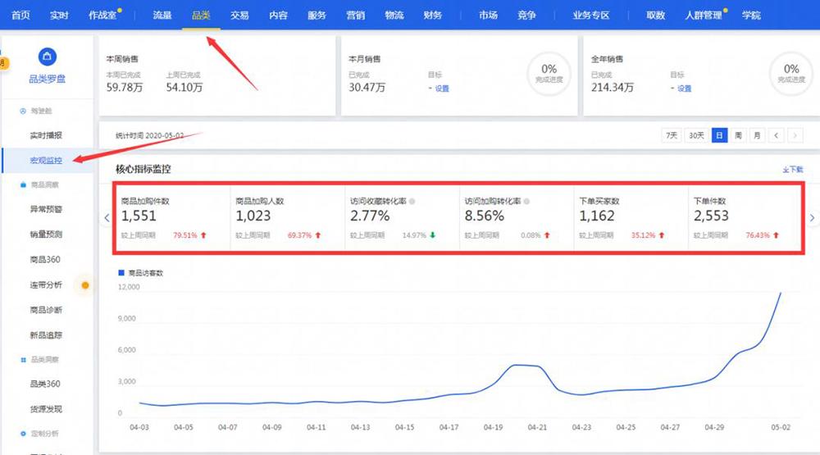Open the 流量 tab in top navigation
Screen dimensions: 820x455
[x=162, y=15]
